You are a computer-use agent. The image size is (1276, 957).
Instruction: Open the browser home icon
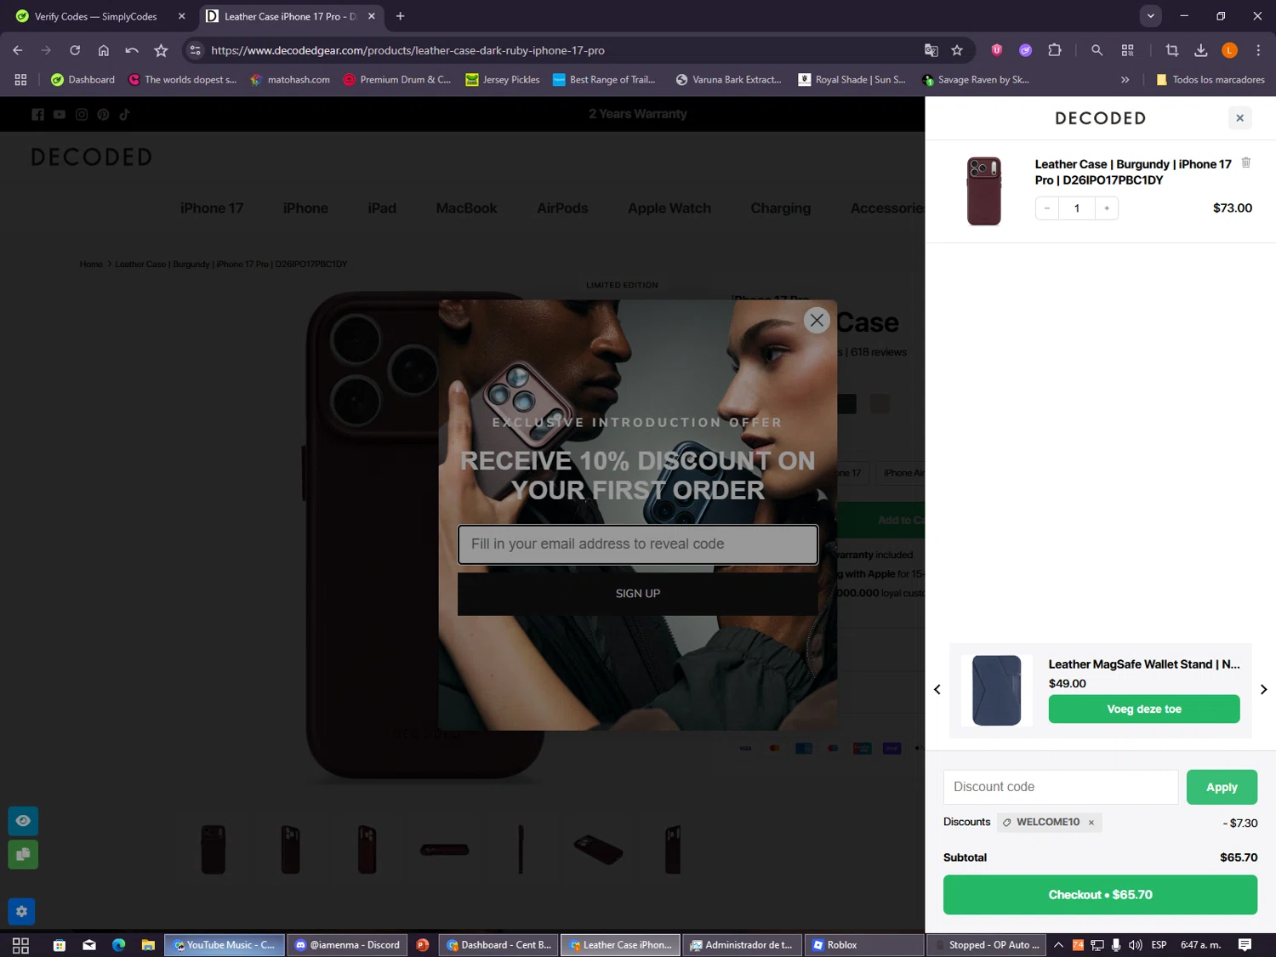(x=104, y=50)
